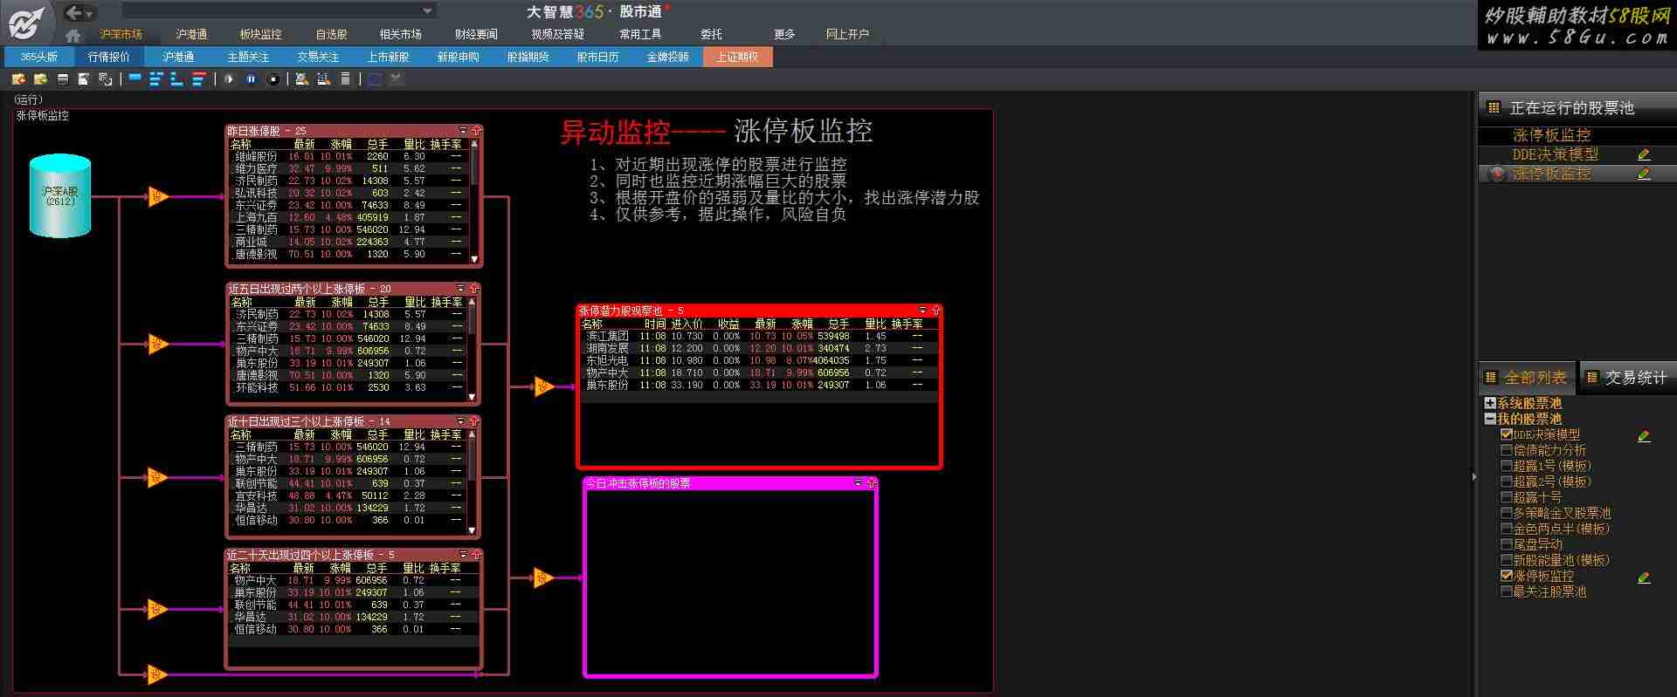Click the 委托 button
The width and height of the screenshot is (1677, 697).
[711, 34]
